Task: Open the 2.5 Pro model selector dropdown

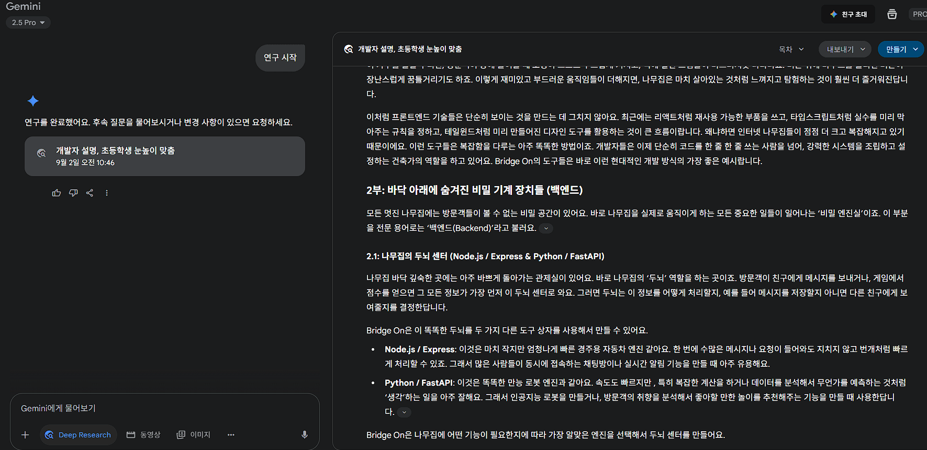Action: click(x=28, y=22)
